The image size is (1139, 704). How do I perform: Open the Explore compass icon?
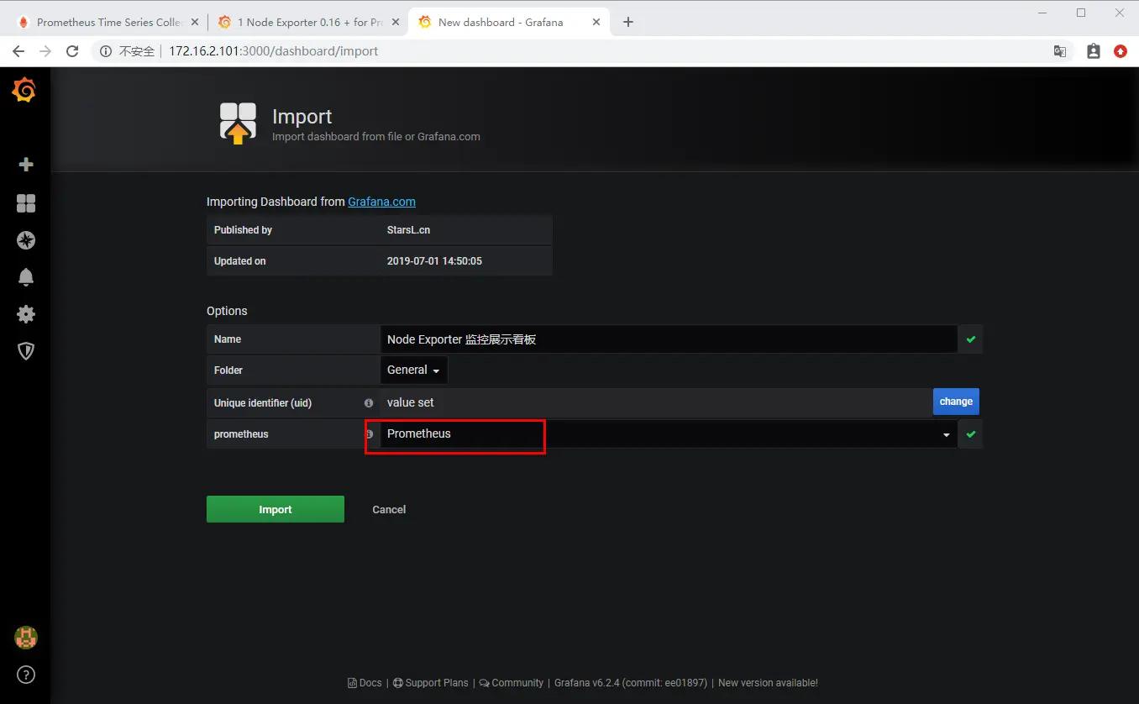[x=26, y=240]
